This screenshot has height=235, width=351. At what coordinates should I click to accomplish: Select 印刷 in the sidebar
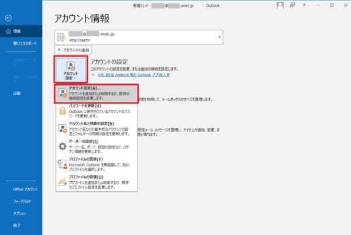(17, 93)
